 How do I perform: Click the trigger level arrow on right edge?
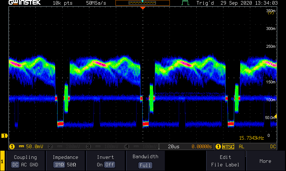275,117
